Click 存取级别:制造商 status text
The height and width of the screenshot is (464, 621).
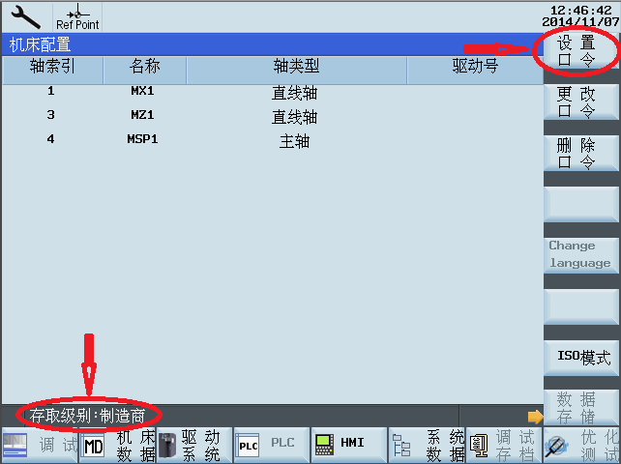(x=87, y=416)
